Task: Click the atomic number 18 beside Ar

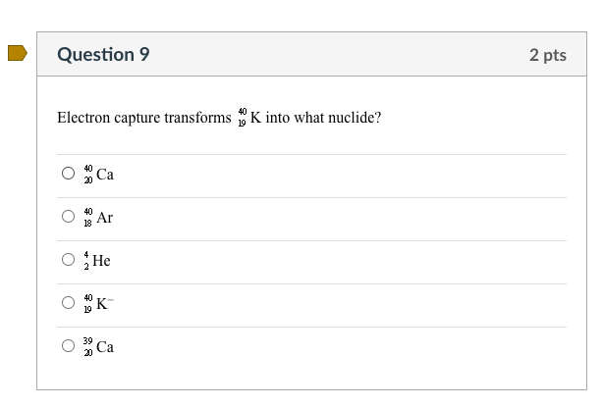Action: (88, 224)
